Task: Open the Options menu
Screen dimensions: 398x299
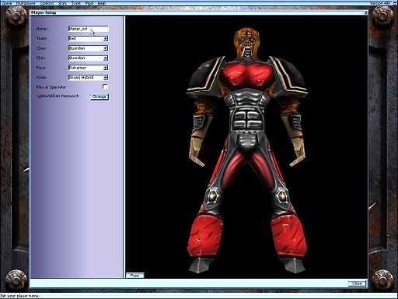Action: tap(47, 3)
